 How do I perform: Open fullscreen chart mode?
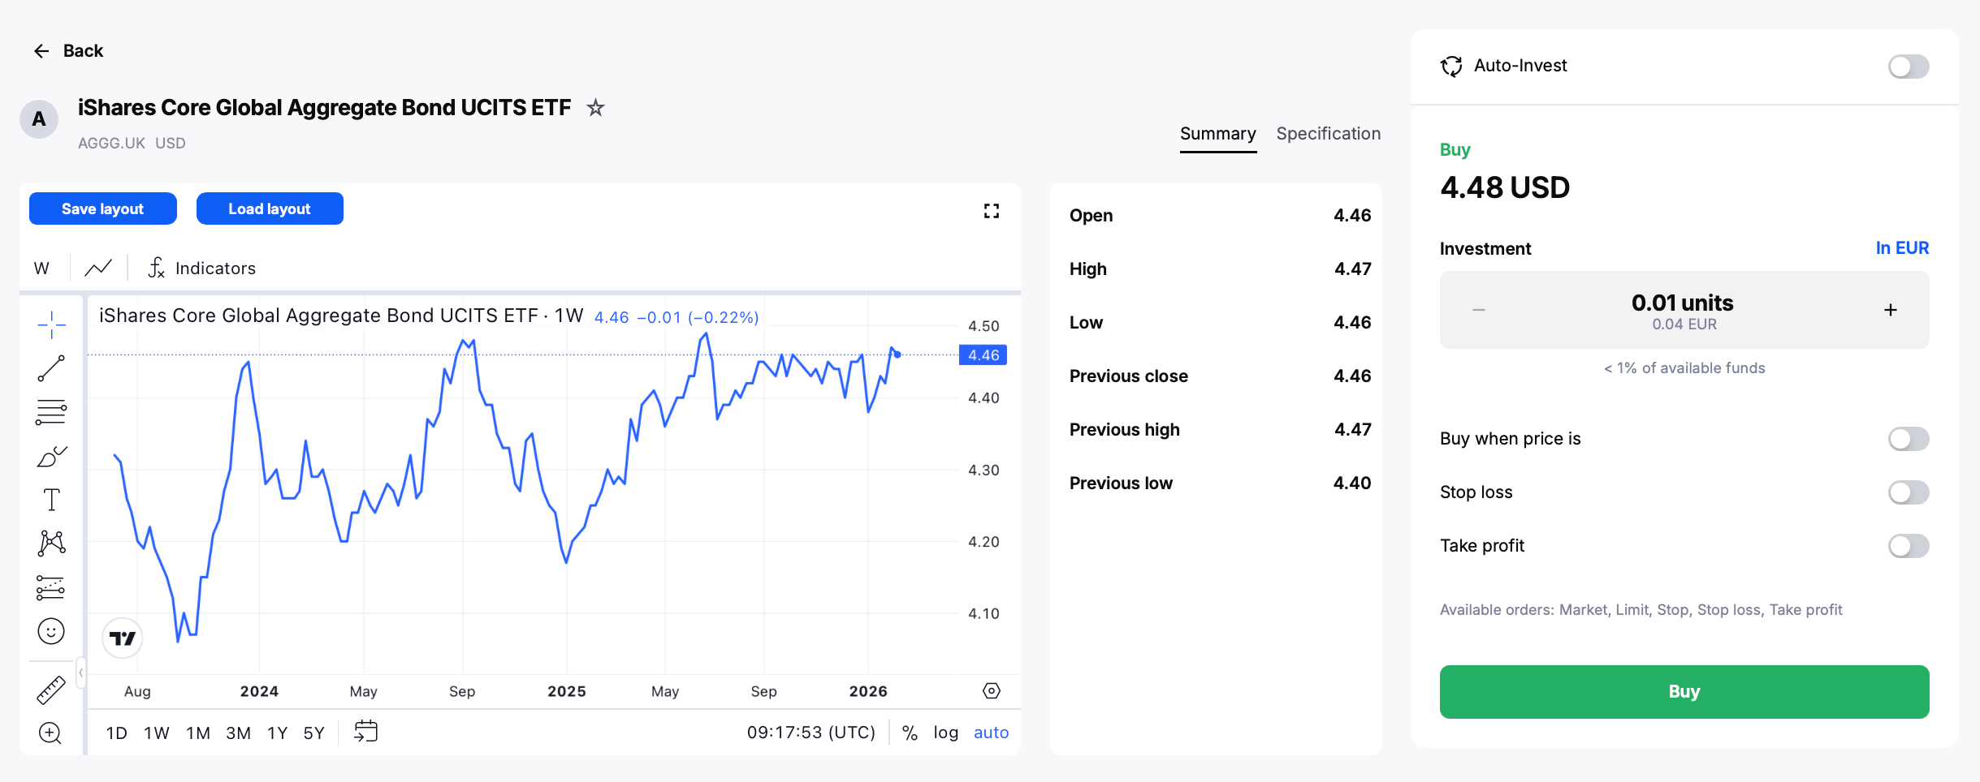pos(991,211)
